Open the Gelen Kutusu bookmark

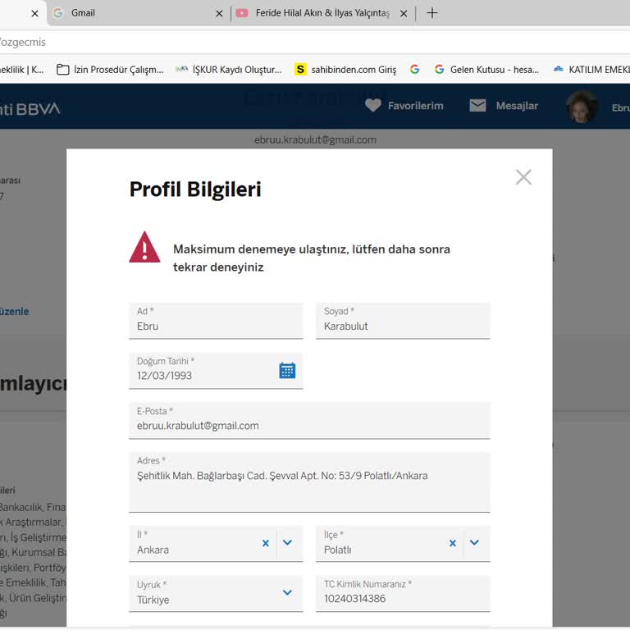[486, 70]
